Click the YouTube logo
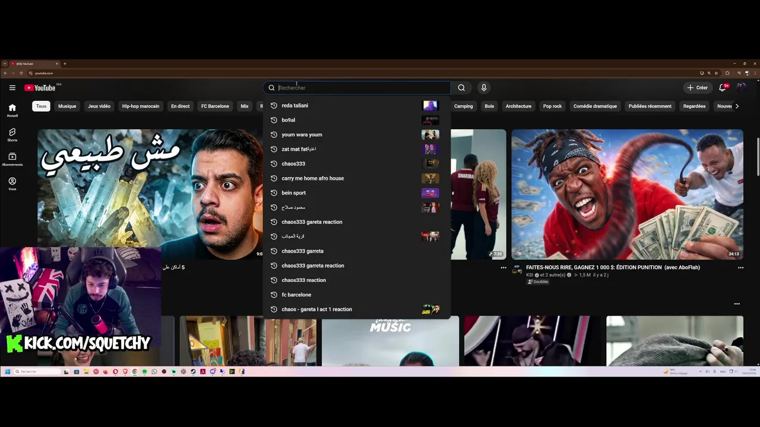The image size is (760, 427). click(x=40, y=88)
